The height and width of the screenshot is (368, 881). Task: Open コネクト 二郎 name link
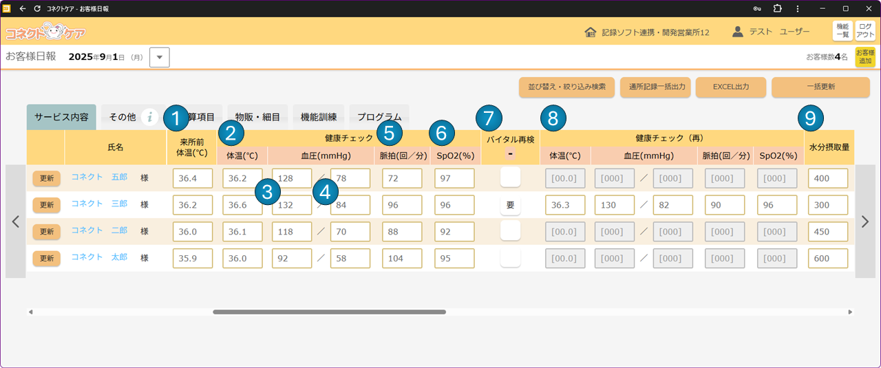(99, 230)
